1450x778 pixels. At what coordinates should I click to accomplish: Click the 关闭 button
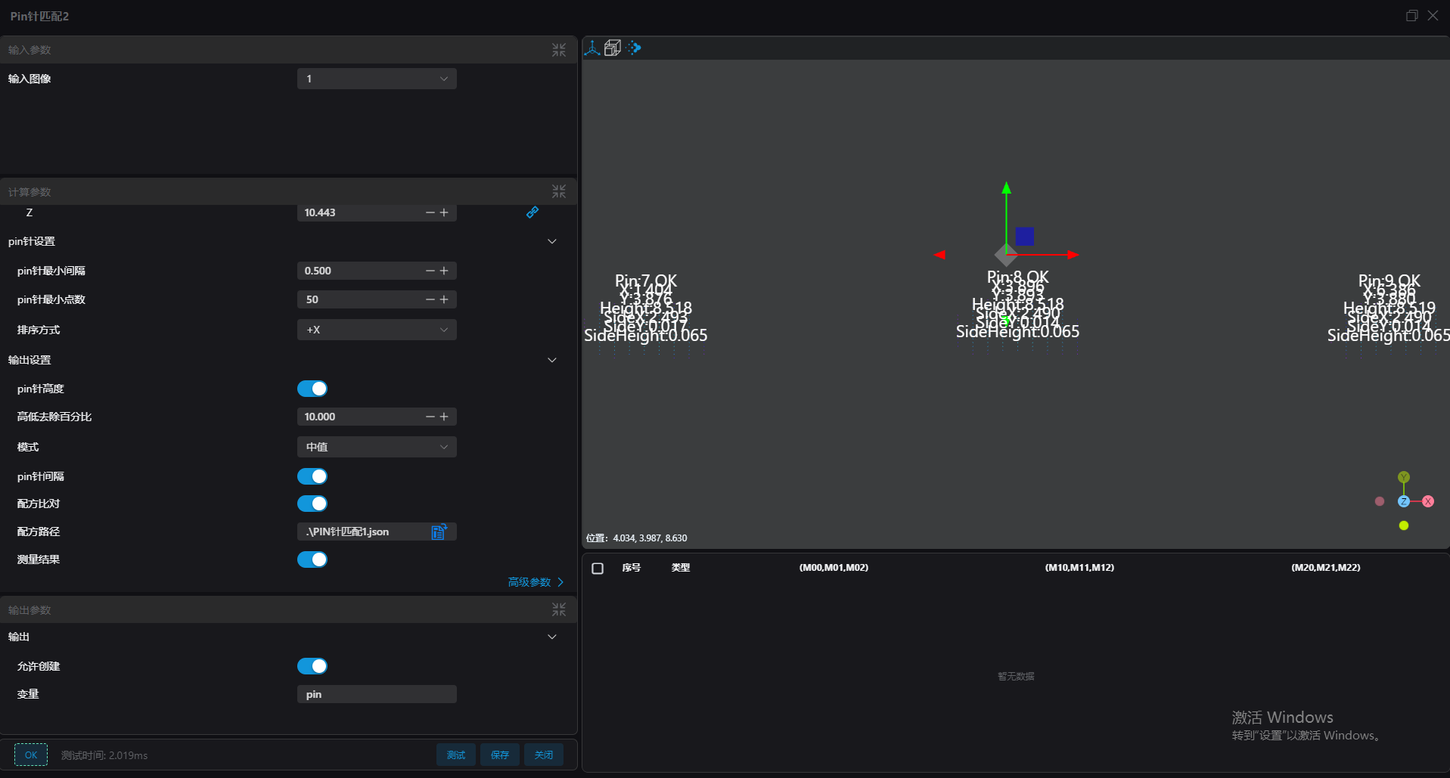(544, 755)
